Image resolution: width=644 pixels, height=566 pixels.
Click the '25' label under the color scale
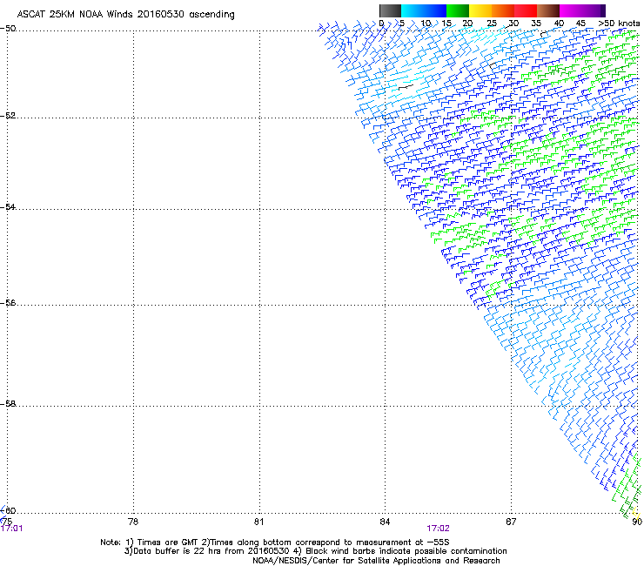(x=491, y=24)
